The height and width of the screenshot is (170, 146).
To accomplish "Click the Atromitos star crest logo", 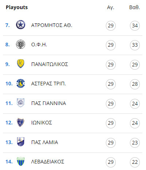I will tap(20, 25).
